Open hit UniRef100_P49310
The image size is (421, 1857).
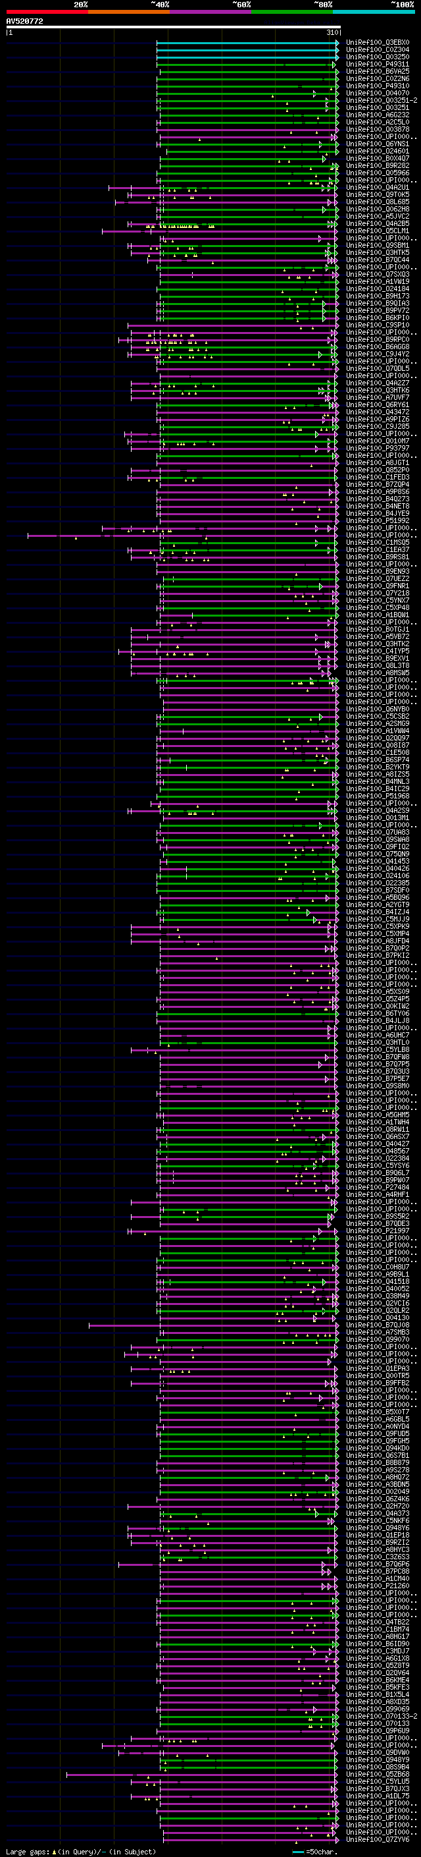pyautogui.click(x=378, y=86)
